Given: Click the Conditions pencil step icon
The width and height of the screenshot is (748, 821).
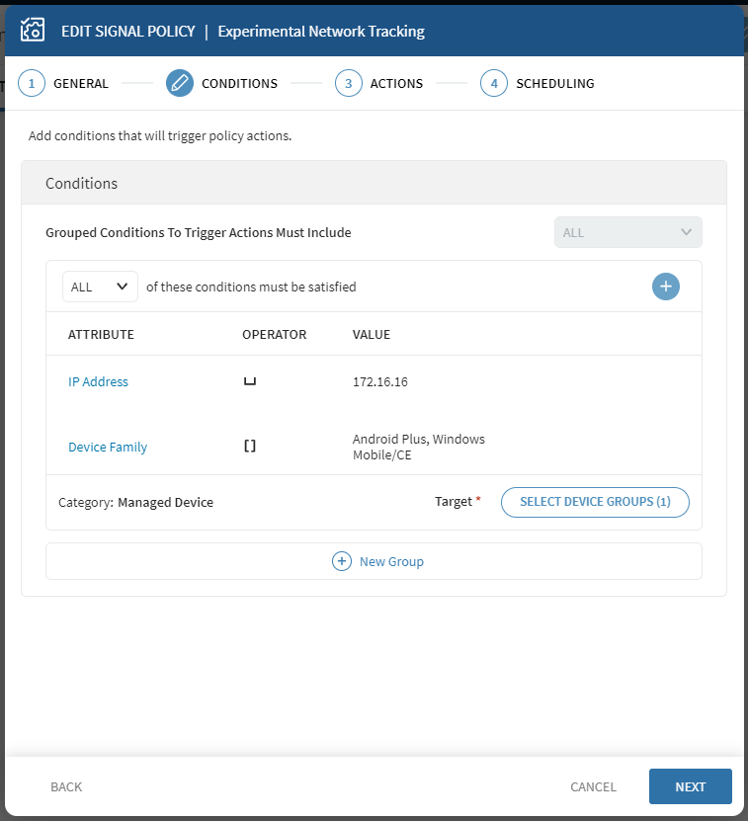Looking at the screenshot, I should 180,84.
